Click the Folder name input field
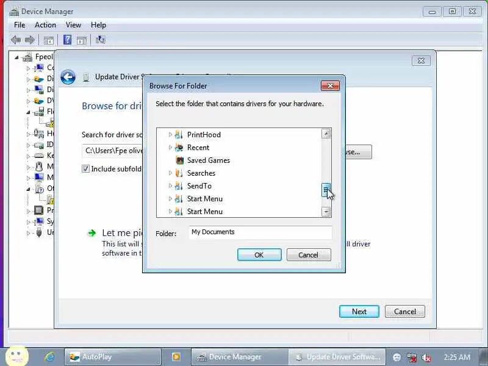The height and width of the screenshot is (366, 488). [260, 232]
